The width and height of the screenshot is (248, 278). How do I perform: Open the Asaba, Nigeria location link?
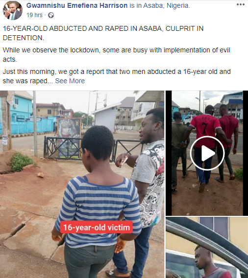point(167,6)
